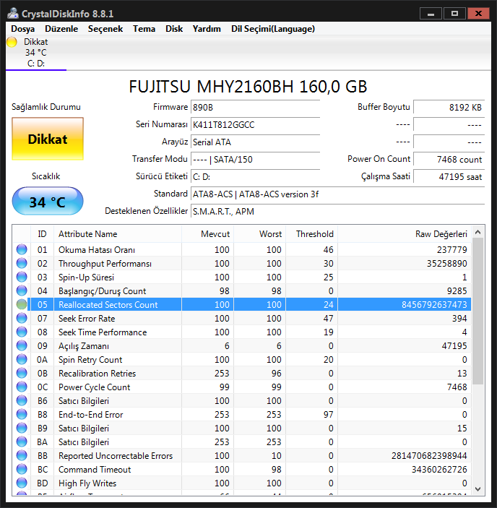Click the yellow Dikkat health status button

[x=48, y=139]
